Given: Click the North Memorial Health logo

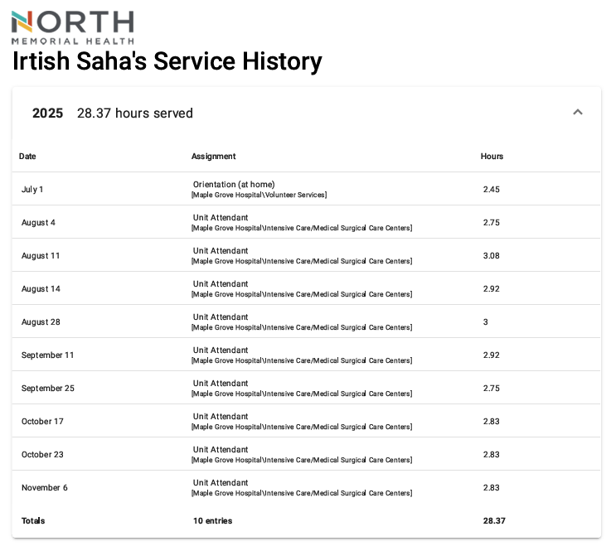Looking at the screenshot, I should (x=72, y=27).
